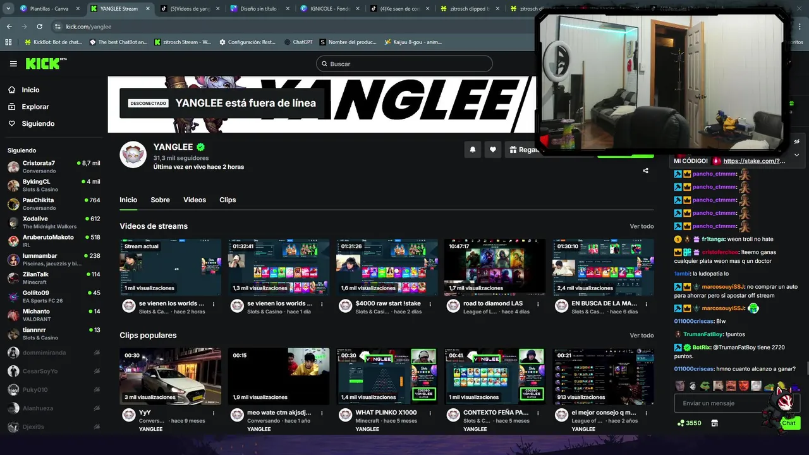Open the Kick hamburger menu
809x455 pixels.
point(13,64)
